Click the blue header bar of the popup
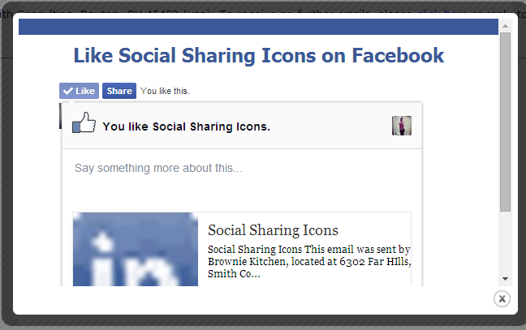This screenshot has height=330, width=526. 258,27
